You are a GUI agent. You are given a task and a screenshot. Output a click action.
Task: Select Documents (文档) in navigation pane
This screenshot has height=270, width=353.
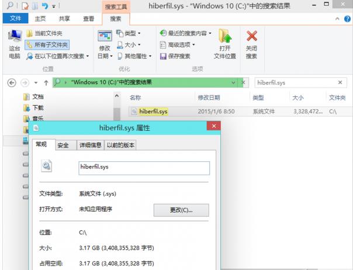pyautogui.click(x=34, y=97)
